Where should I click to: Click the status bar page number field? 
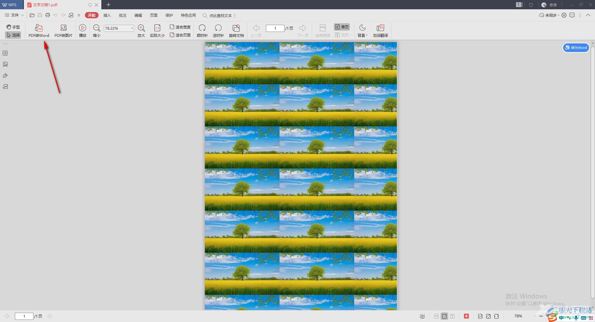coord(24,316)
